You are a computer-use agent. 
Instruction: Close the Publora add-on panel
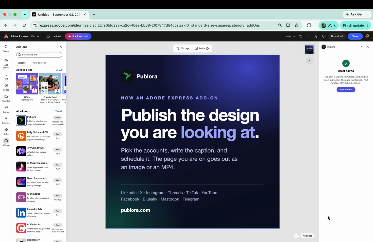point(367,47)
